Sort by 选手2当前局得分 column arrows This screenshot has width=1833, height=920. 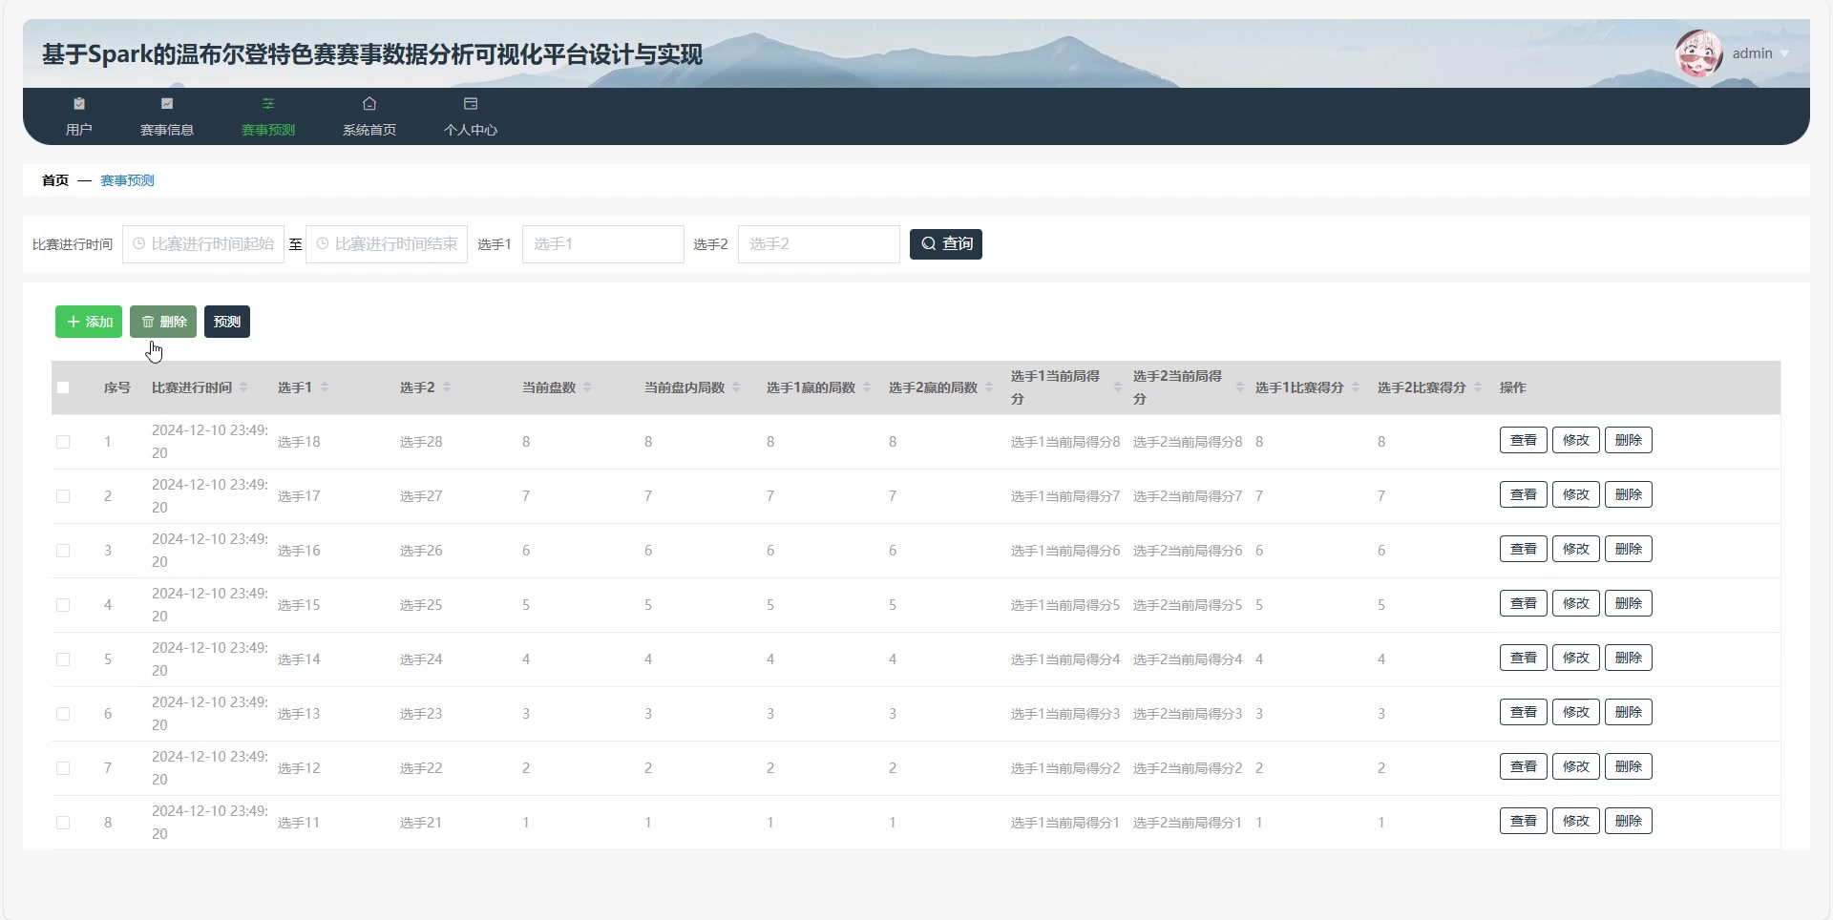pos(1240,387)
